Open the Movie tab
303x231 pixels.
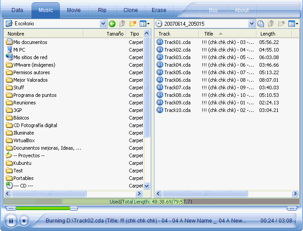[74, 10]
